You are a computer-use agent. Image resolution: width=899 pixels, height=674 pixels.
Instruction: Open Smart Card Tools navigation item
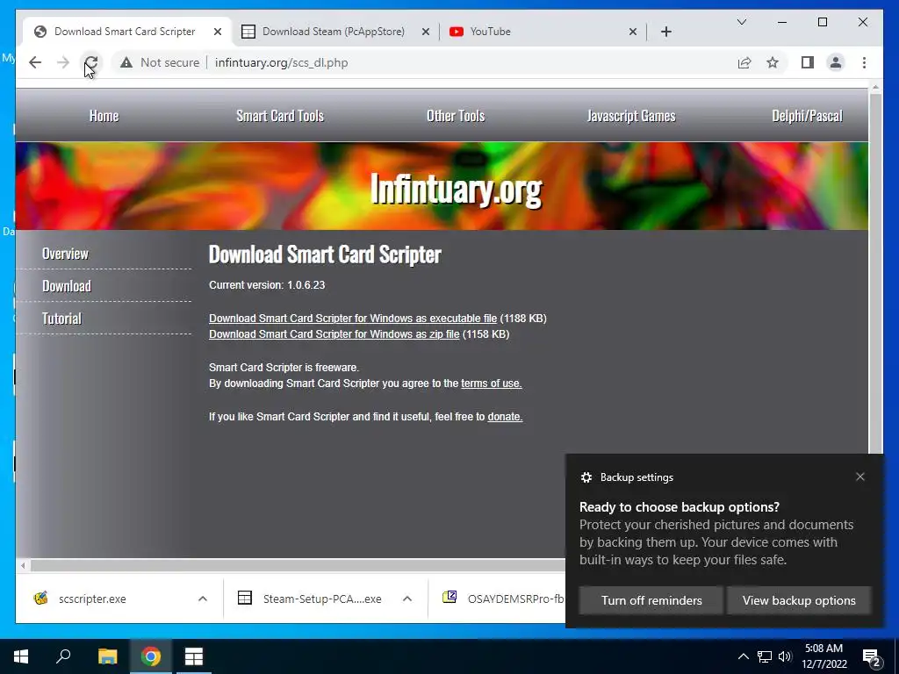pyautogui.click(x=280, y=116)
